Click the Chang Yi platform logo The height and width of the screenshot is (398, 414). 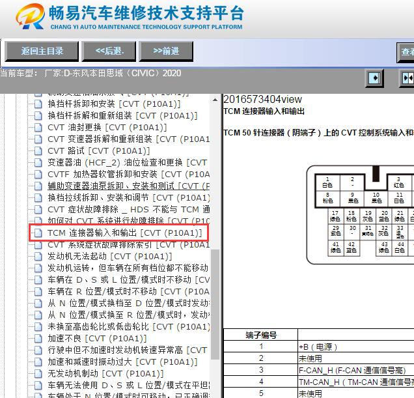coord(130,16)
